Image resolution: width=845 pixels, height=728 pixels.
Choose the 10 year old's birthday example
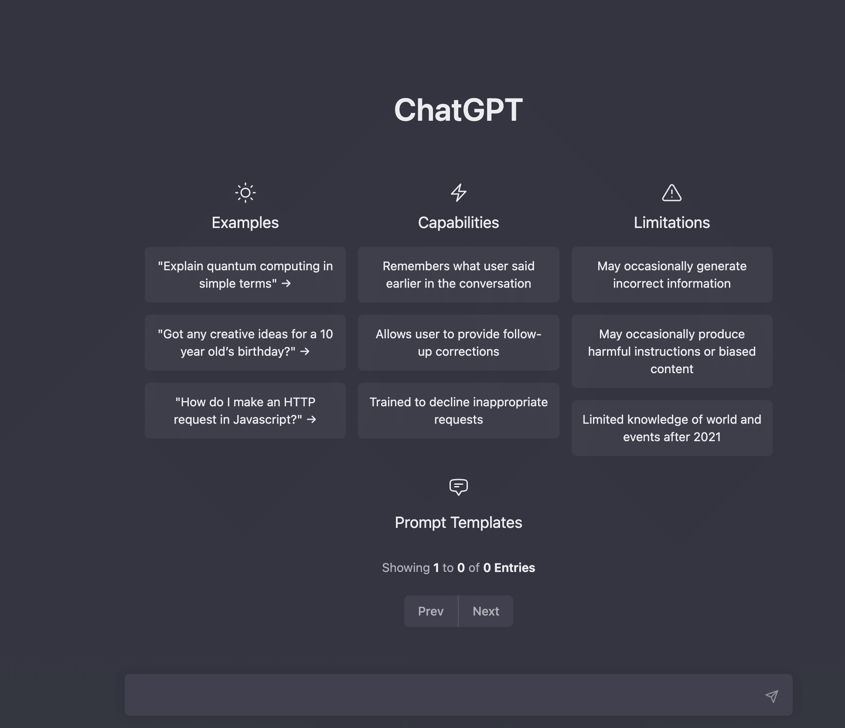click(x=245, y=343)
